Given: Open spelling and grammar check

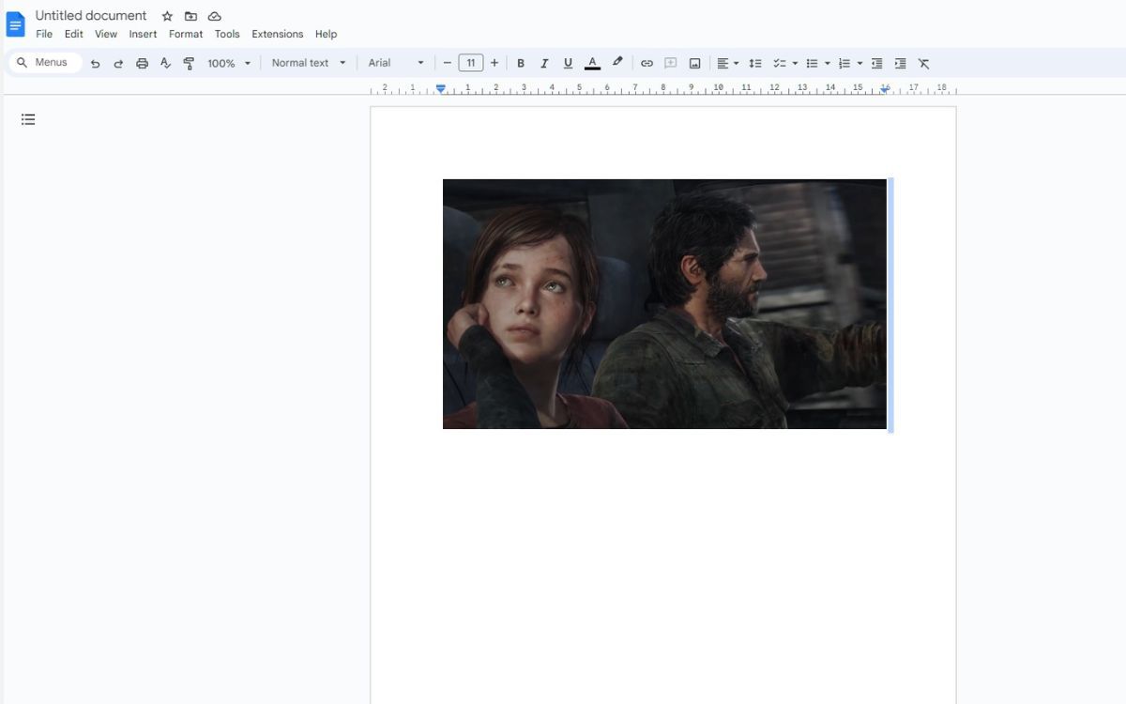Looking at the screenshot, I should [165, 63].
